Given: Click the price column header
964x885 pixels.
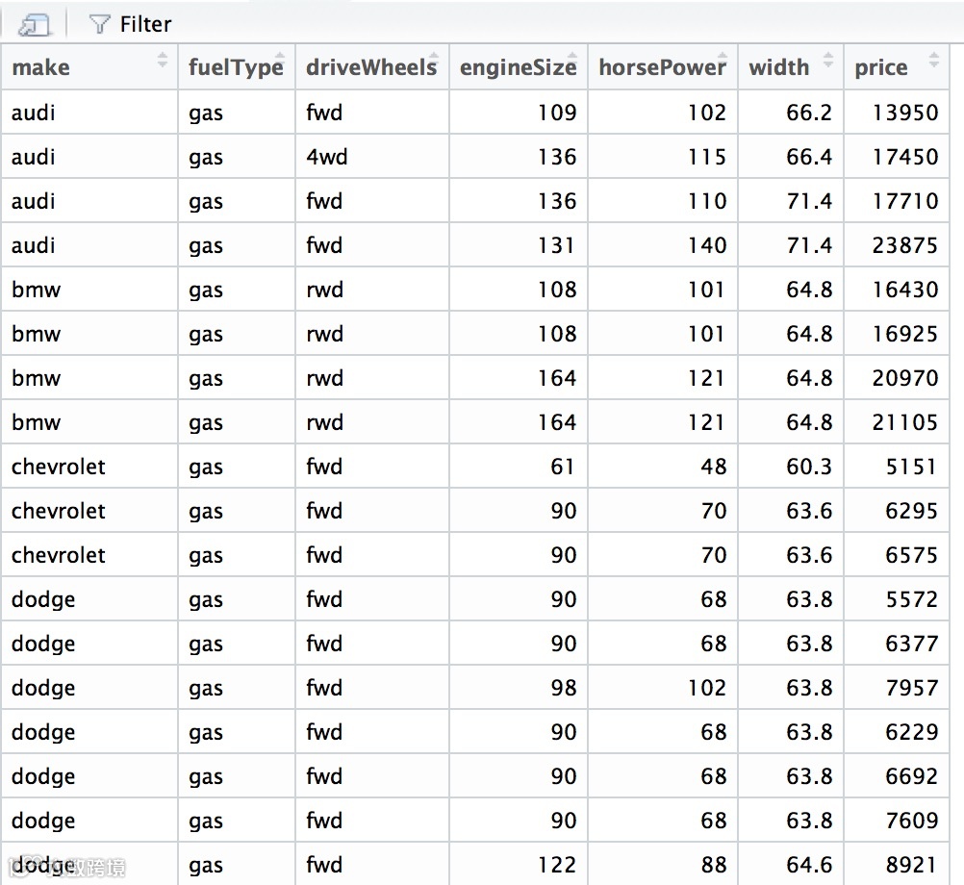Looking at the screenshot, I should pos(897,67).
